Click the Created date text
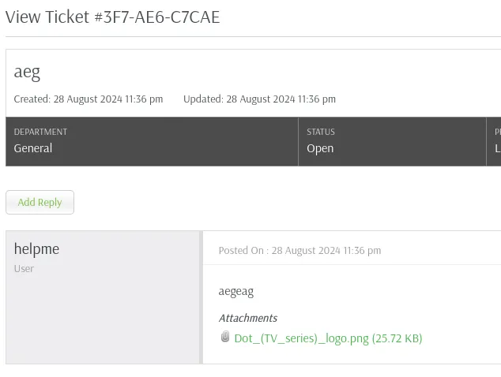This screenshot has height=377, width=501. coord(89,99)
